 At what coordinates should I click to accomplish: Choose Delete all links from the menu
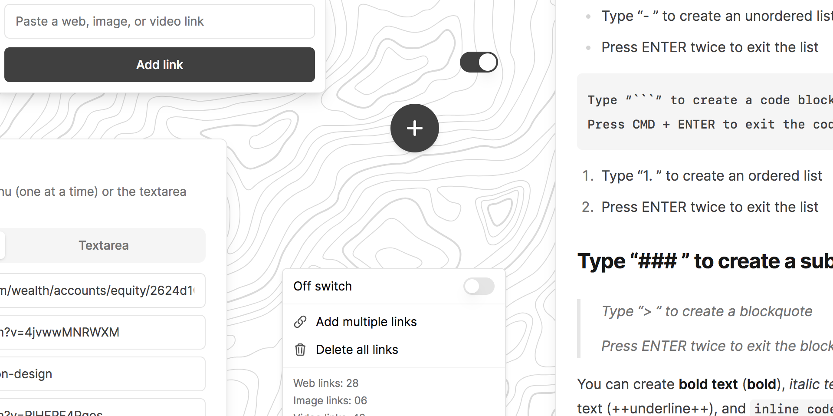point(357,350)
